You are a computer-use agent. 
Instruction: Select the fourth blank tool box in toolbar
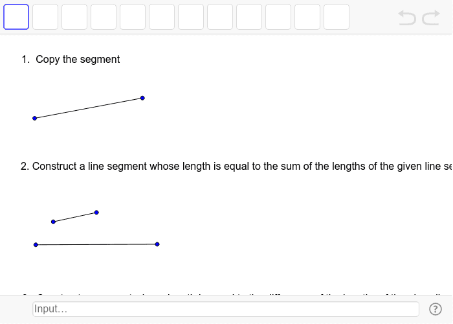(x=104, y=17)
